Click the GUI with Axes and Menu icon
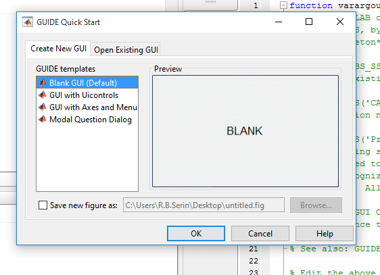380x275 pixels. coord(43,107)
